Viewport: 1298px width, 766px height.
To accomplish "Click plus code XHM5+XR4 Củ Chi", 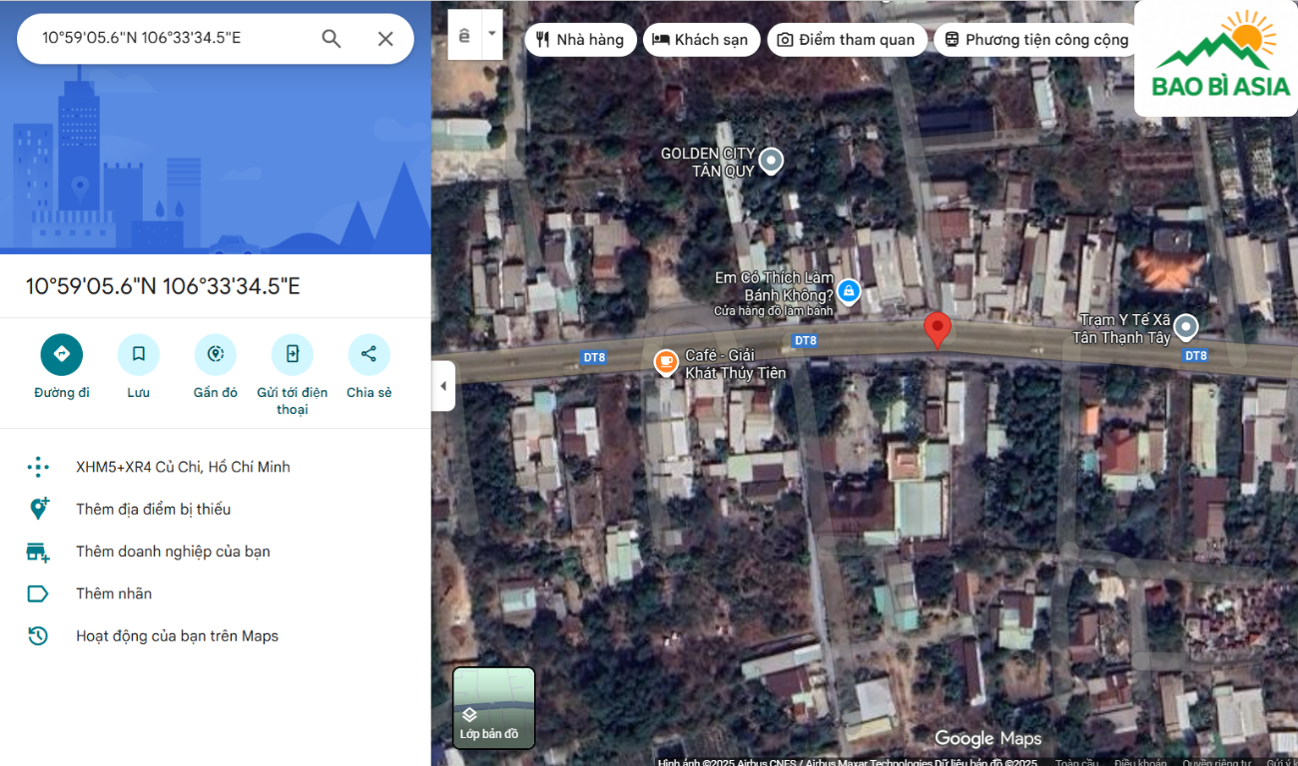I will (x=183, y=467).
